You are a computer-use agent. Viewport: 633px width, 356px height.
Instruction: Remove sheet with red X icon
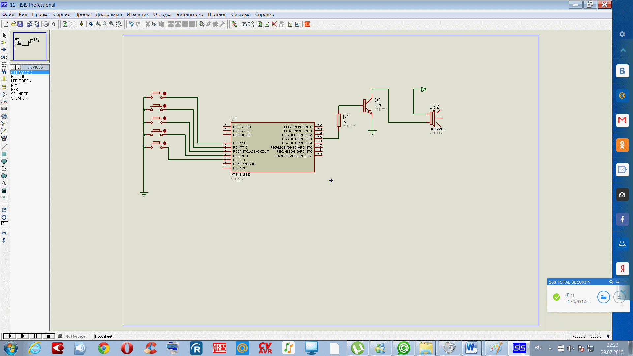point(274,24)
